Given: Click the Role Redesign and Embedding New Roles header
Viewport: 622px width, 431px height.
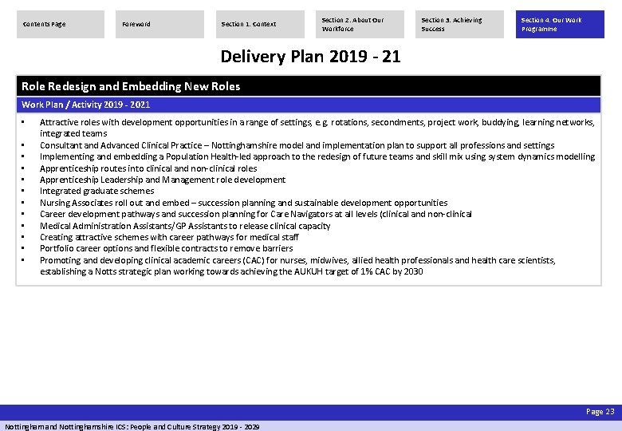Looking at the screenshot, I should [x=309, y=86].
